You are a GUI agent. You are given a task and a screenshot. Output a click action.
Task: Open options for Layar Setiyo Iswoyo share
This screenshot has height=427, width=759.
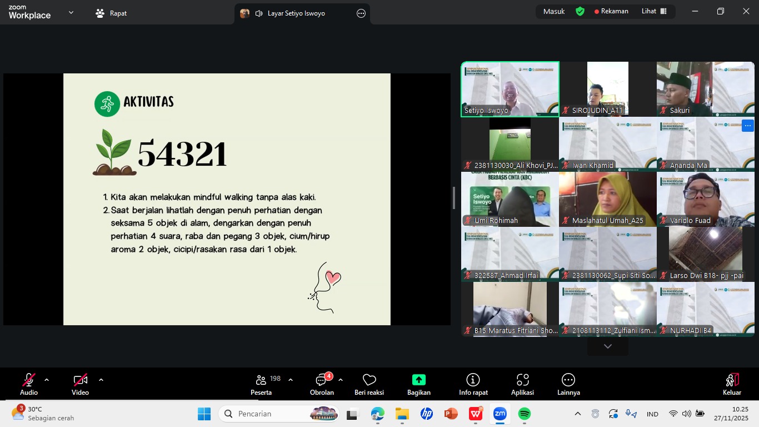[x=361, y=13]
